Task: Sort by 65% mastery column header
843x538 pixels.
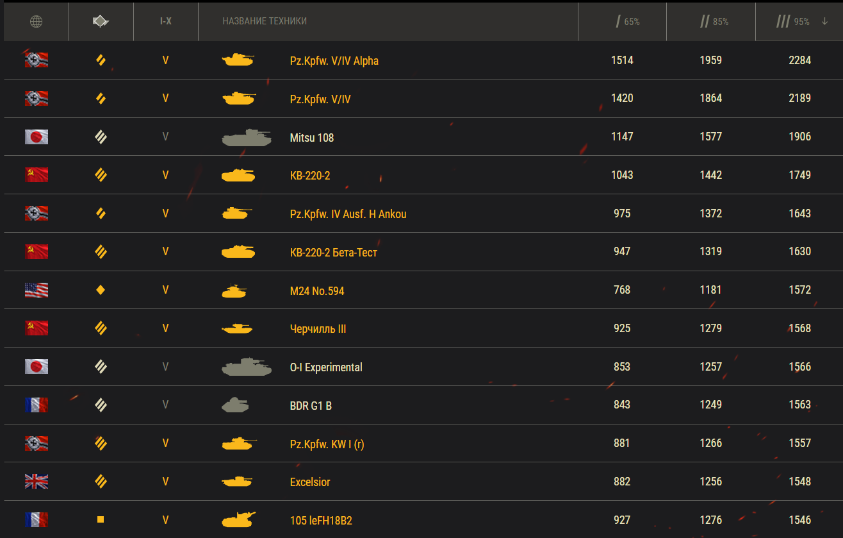Action: (x=628, y=22)
